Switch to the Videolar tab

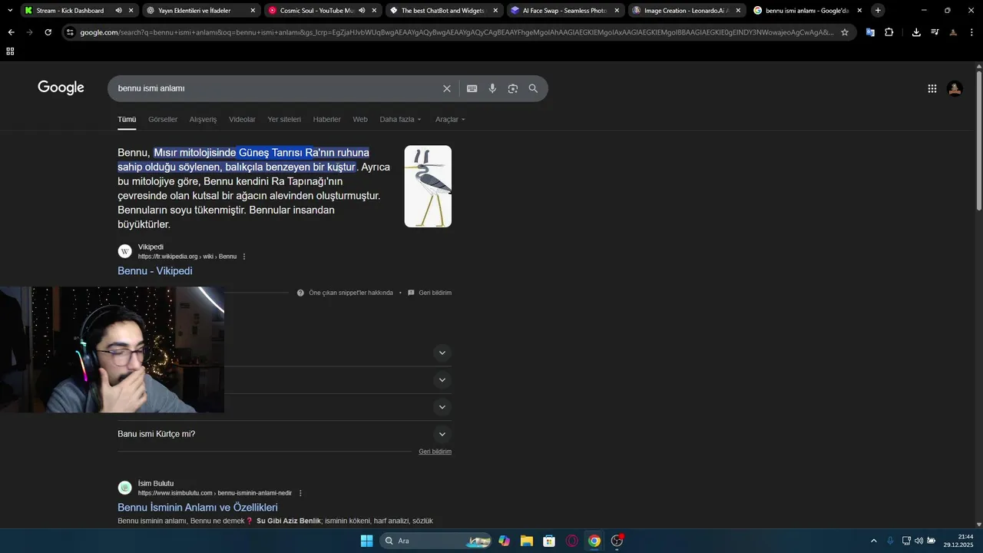[x=242, y=119]
